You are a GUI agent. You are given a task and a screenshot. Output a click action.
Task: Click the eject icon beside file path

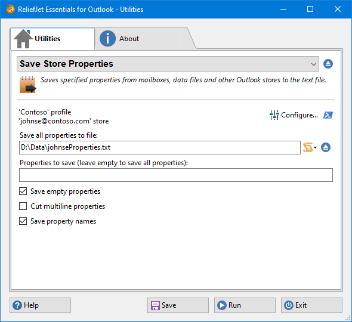pyautogui.click(x=326, y=147)
